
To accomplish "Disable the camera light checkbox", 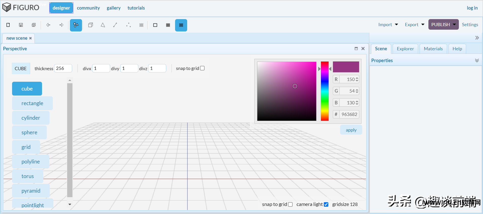I will pos(326,204).
